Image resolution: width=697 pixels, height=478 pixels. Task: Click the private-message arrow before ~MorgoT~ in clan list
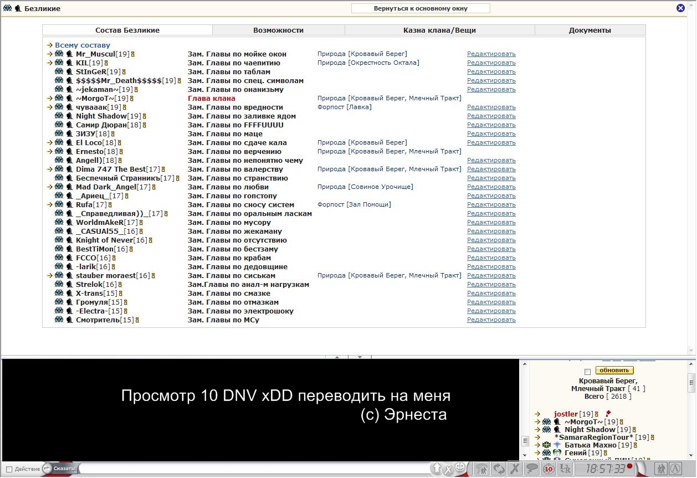pos(50,99)
